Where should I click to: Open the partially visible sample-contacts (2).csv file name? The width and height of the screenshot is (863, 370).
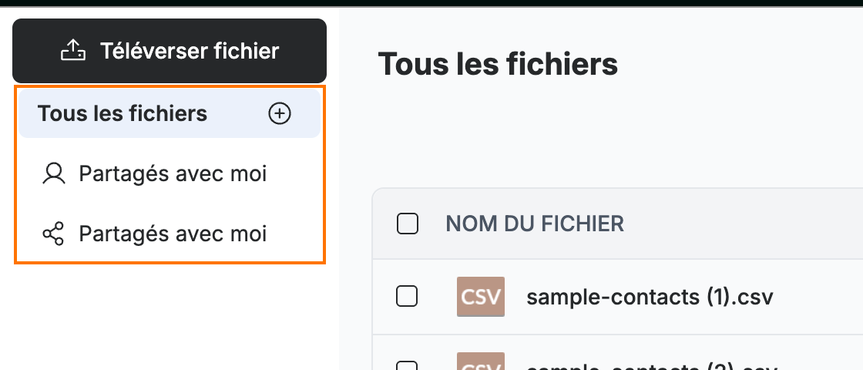click(651, 366)
